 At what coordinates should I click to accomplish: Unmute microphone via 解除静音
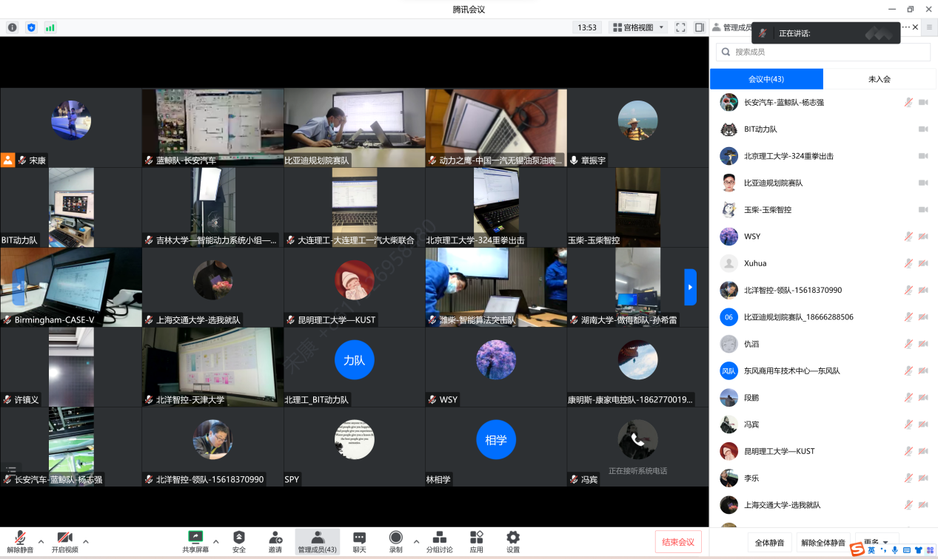click(21, 541)
